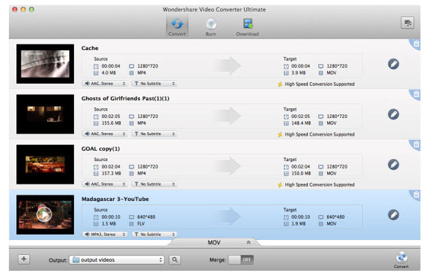Image resolution: width=428 pixels, height=279 pixels.
Task: Click High Speed Conversion Supported for Cache
Action: (x=320, y=84)
